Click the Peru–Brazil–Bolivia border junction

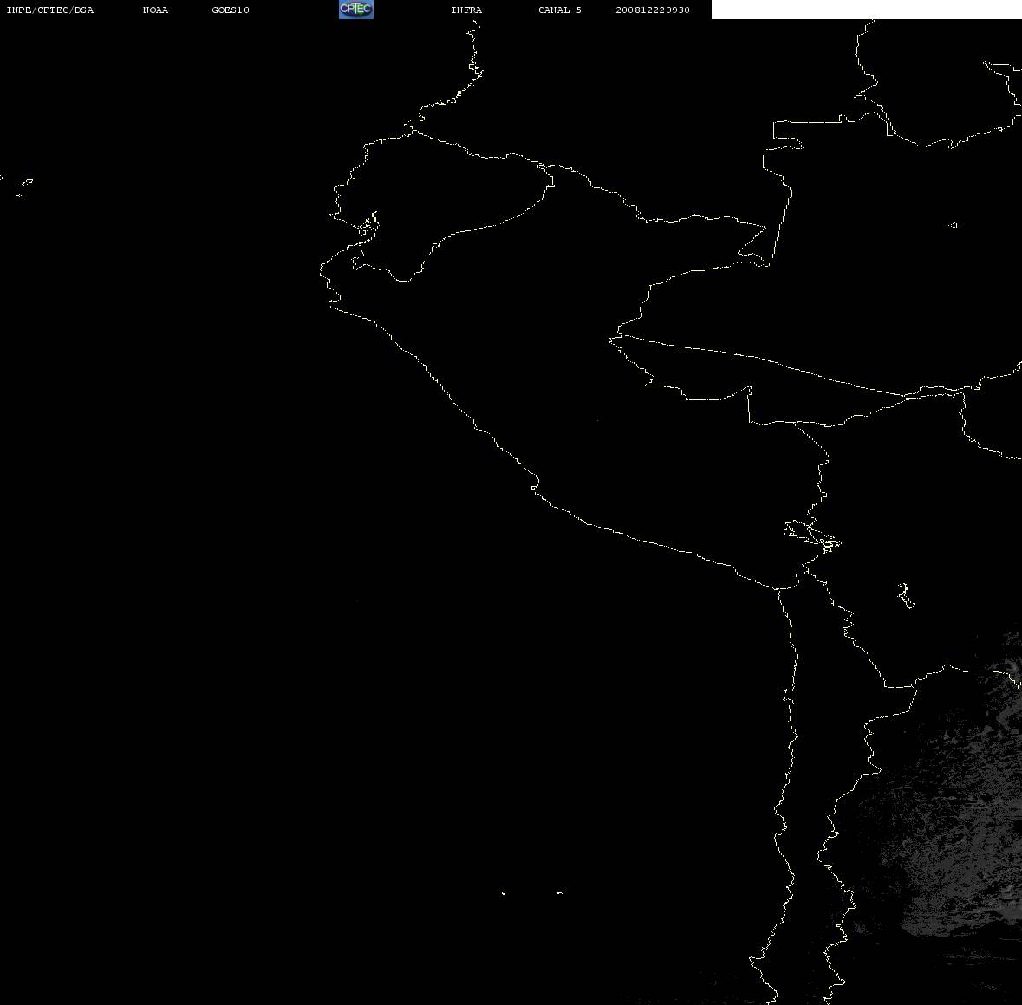749,388
